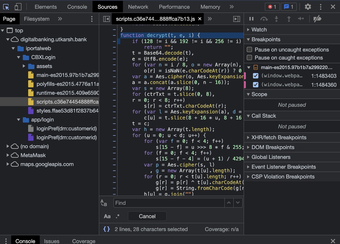Screen dimensions: 340x244
Task: Expand the (no domain) node
Action: (8, 146)
